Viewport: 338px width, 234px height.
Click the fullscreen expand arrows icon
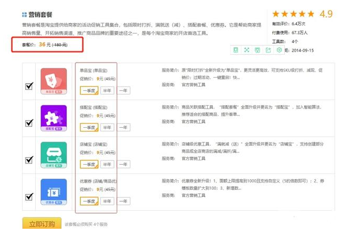point(247,50)
